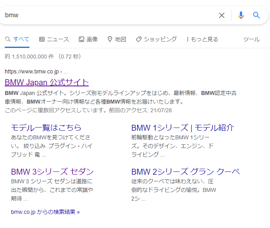Viewport: 270px width, 228px height.
Task: Open bmw.co.jp からの検索結果 link
Action: click(45, 212)
